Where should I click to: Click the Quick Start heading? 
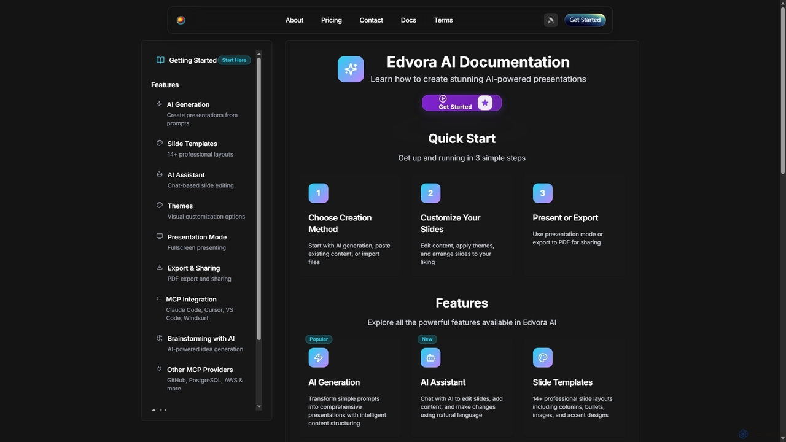[x=462, y=139]
